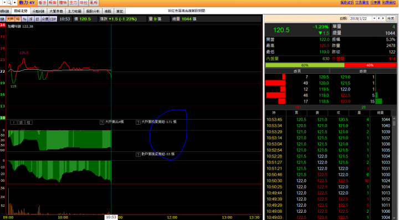Click the 125.5 high label on price chart
This screenshot has height=220, width=399.
24,53
